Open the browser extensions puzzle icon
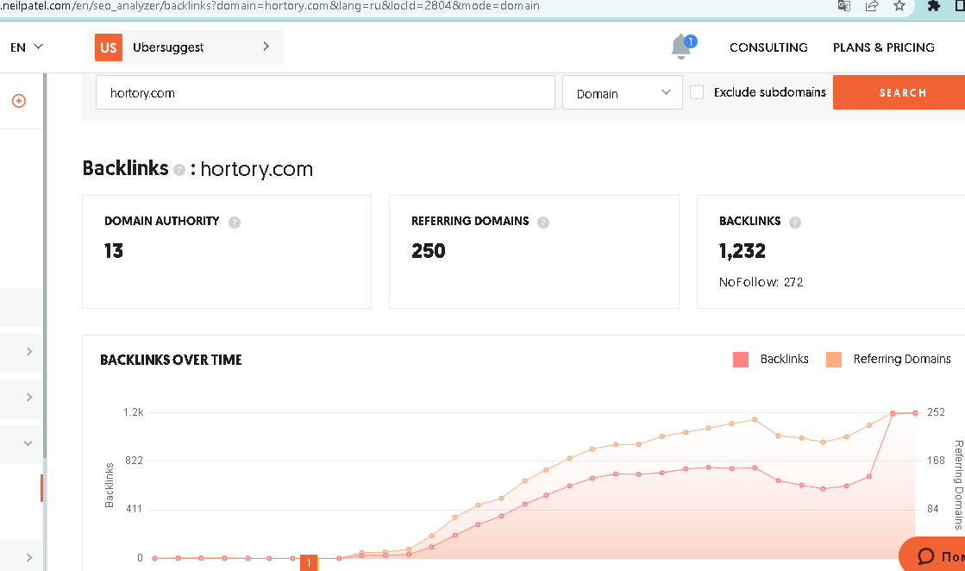Screen dimensions: 965x571 (x=934, y=6)
